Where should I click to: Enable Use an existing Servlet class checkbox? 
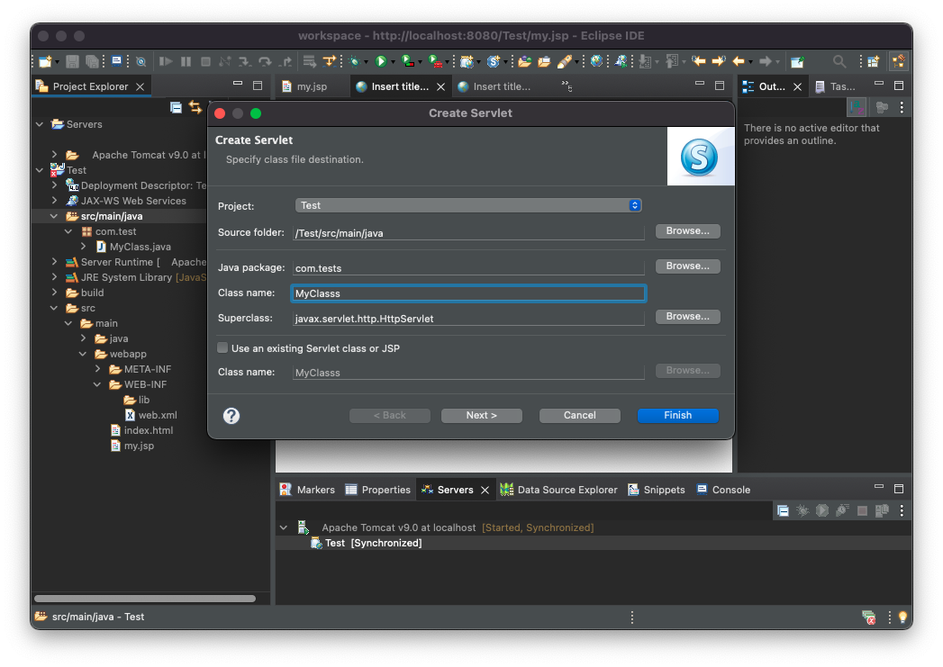(x=222, y=348)
